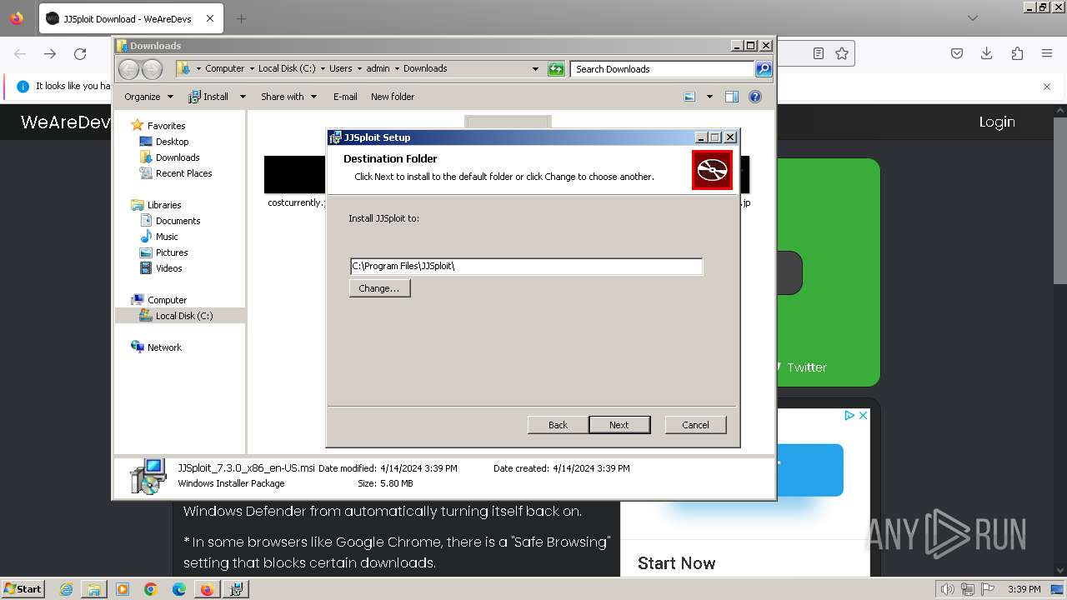Screen dimensions: 1067x600
Task: Cancel the JJSploit Setup installer
Action: (695, 425)
